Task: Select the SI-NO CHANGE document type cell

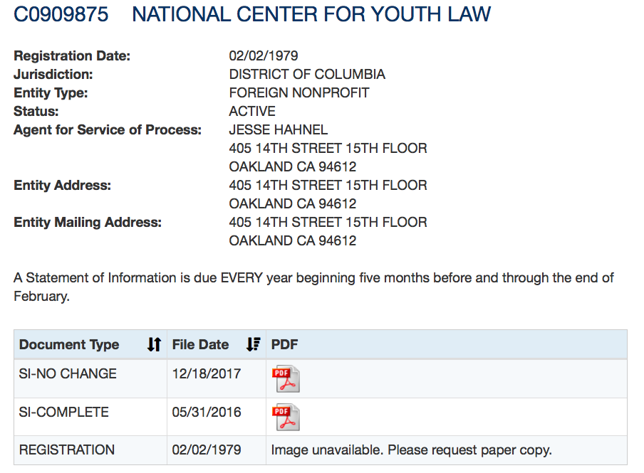Action: pyautogui.click(x=68, y=373)
